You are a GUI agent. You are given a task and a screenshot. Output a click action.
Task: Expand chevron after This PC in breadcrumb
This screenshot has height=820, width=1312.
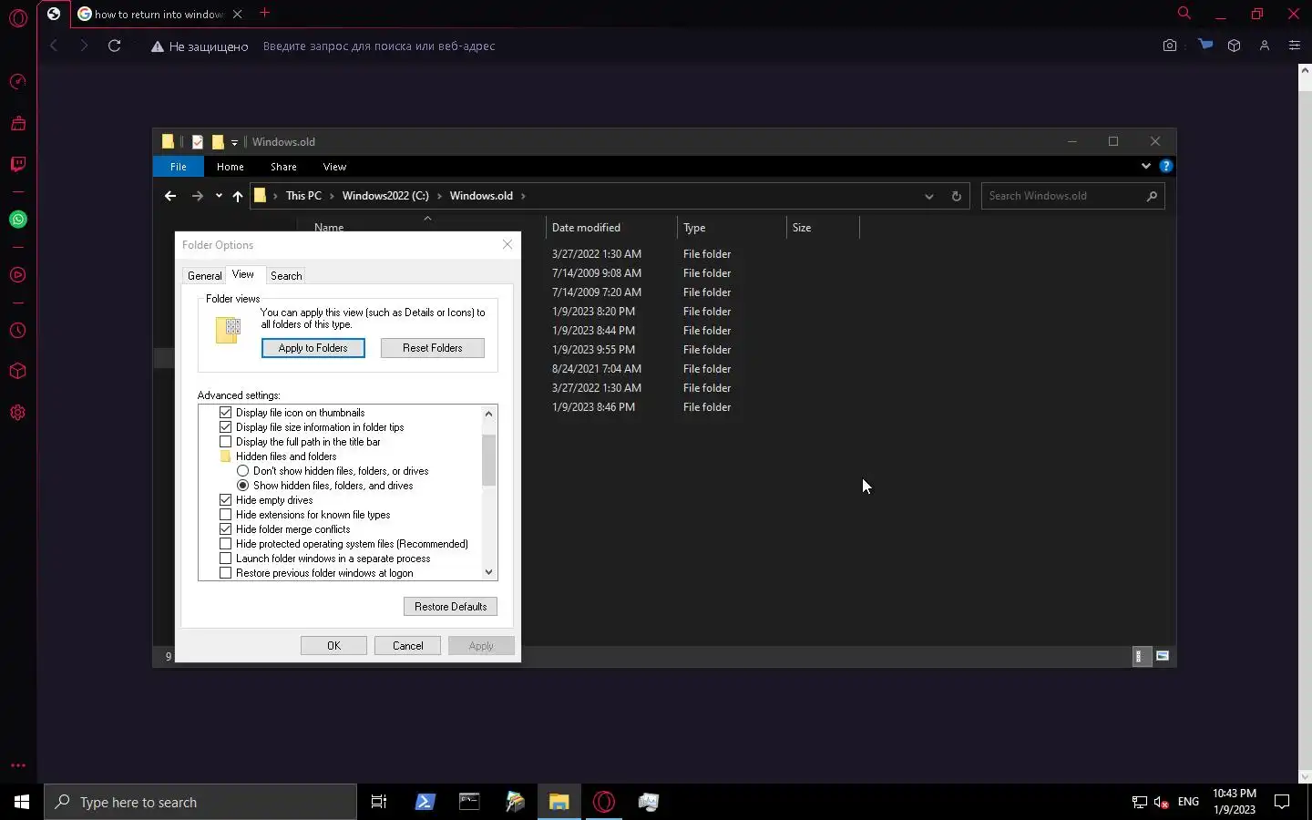(x=332, y=196)
